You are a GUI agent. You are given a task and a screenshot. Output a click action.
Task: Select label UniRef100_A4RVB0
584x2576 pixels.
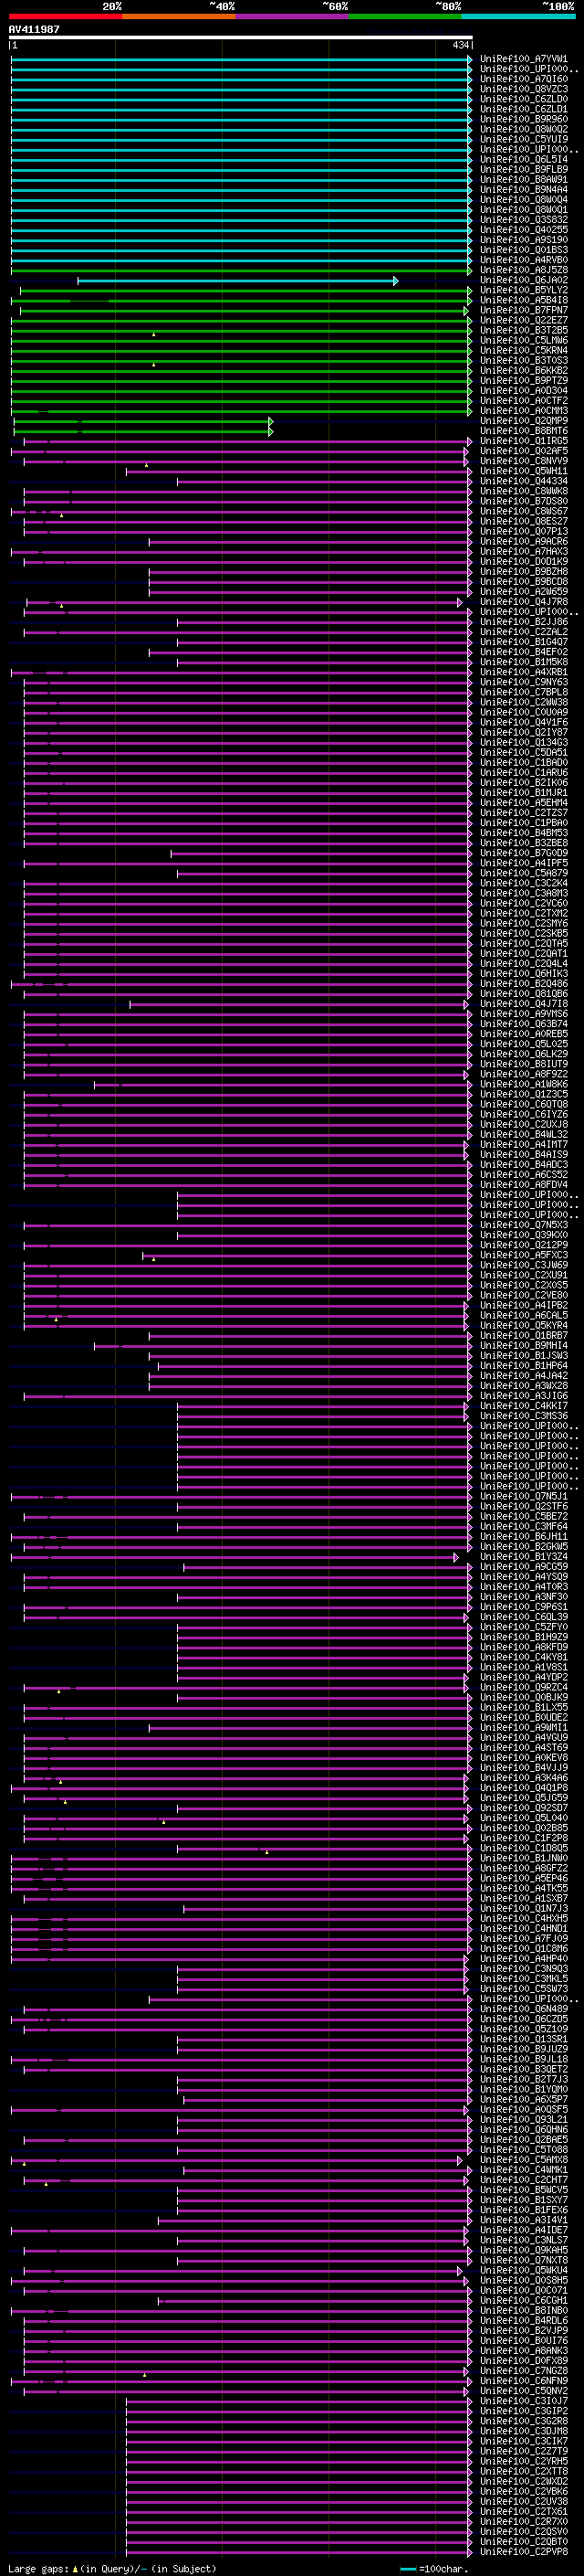tap(524, 260)
